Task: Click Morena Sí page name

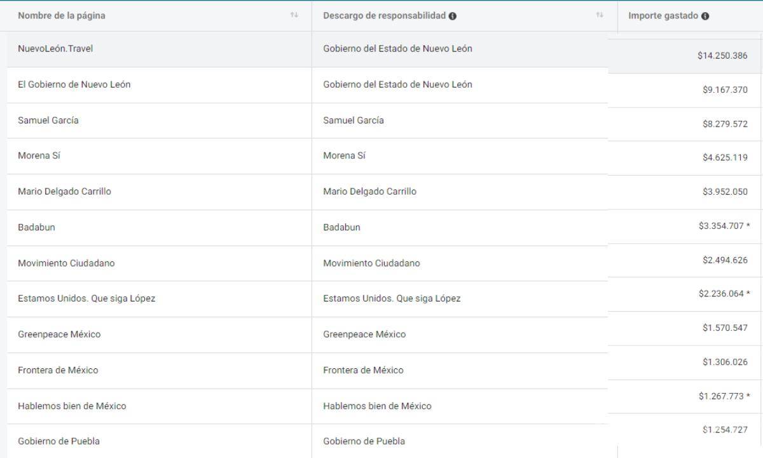Action: 39,156
